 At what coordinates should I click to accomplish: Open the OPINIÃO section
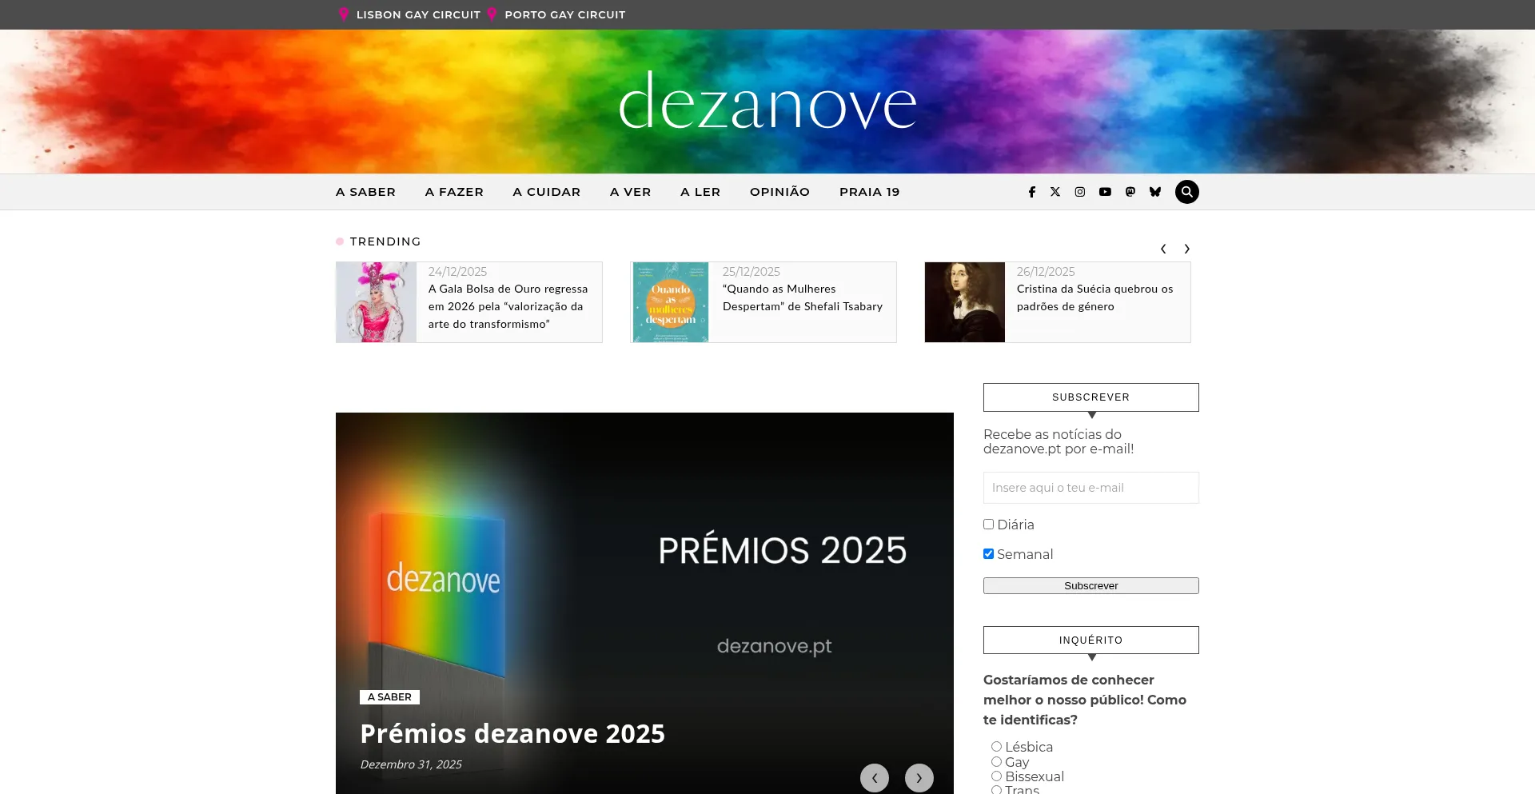tap(779, 192)
